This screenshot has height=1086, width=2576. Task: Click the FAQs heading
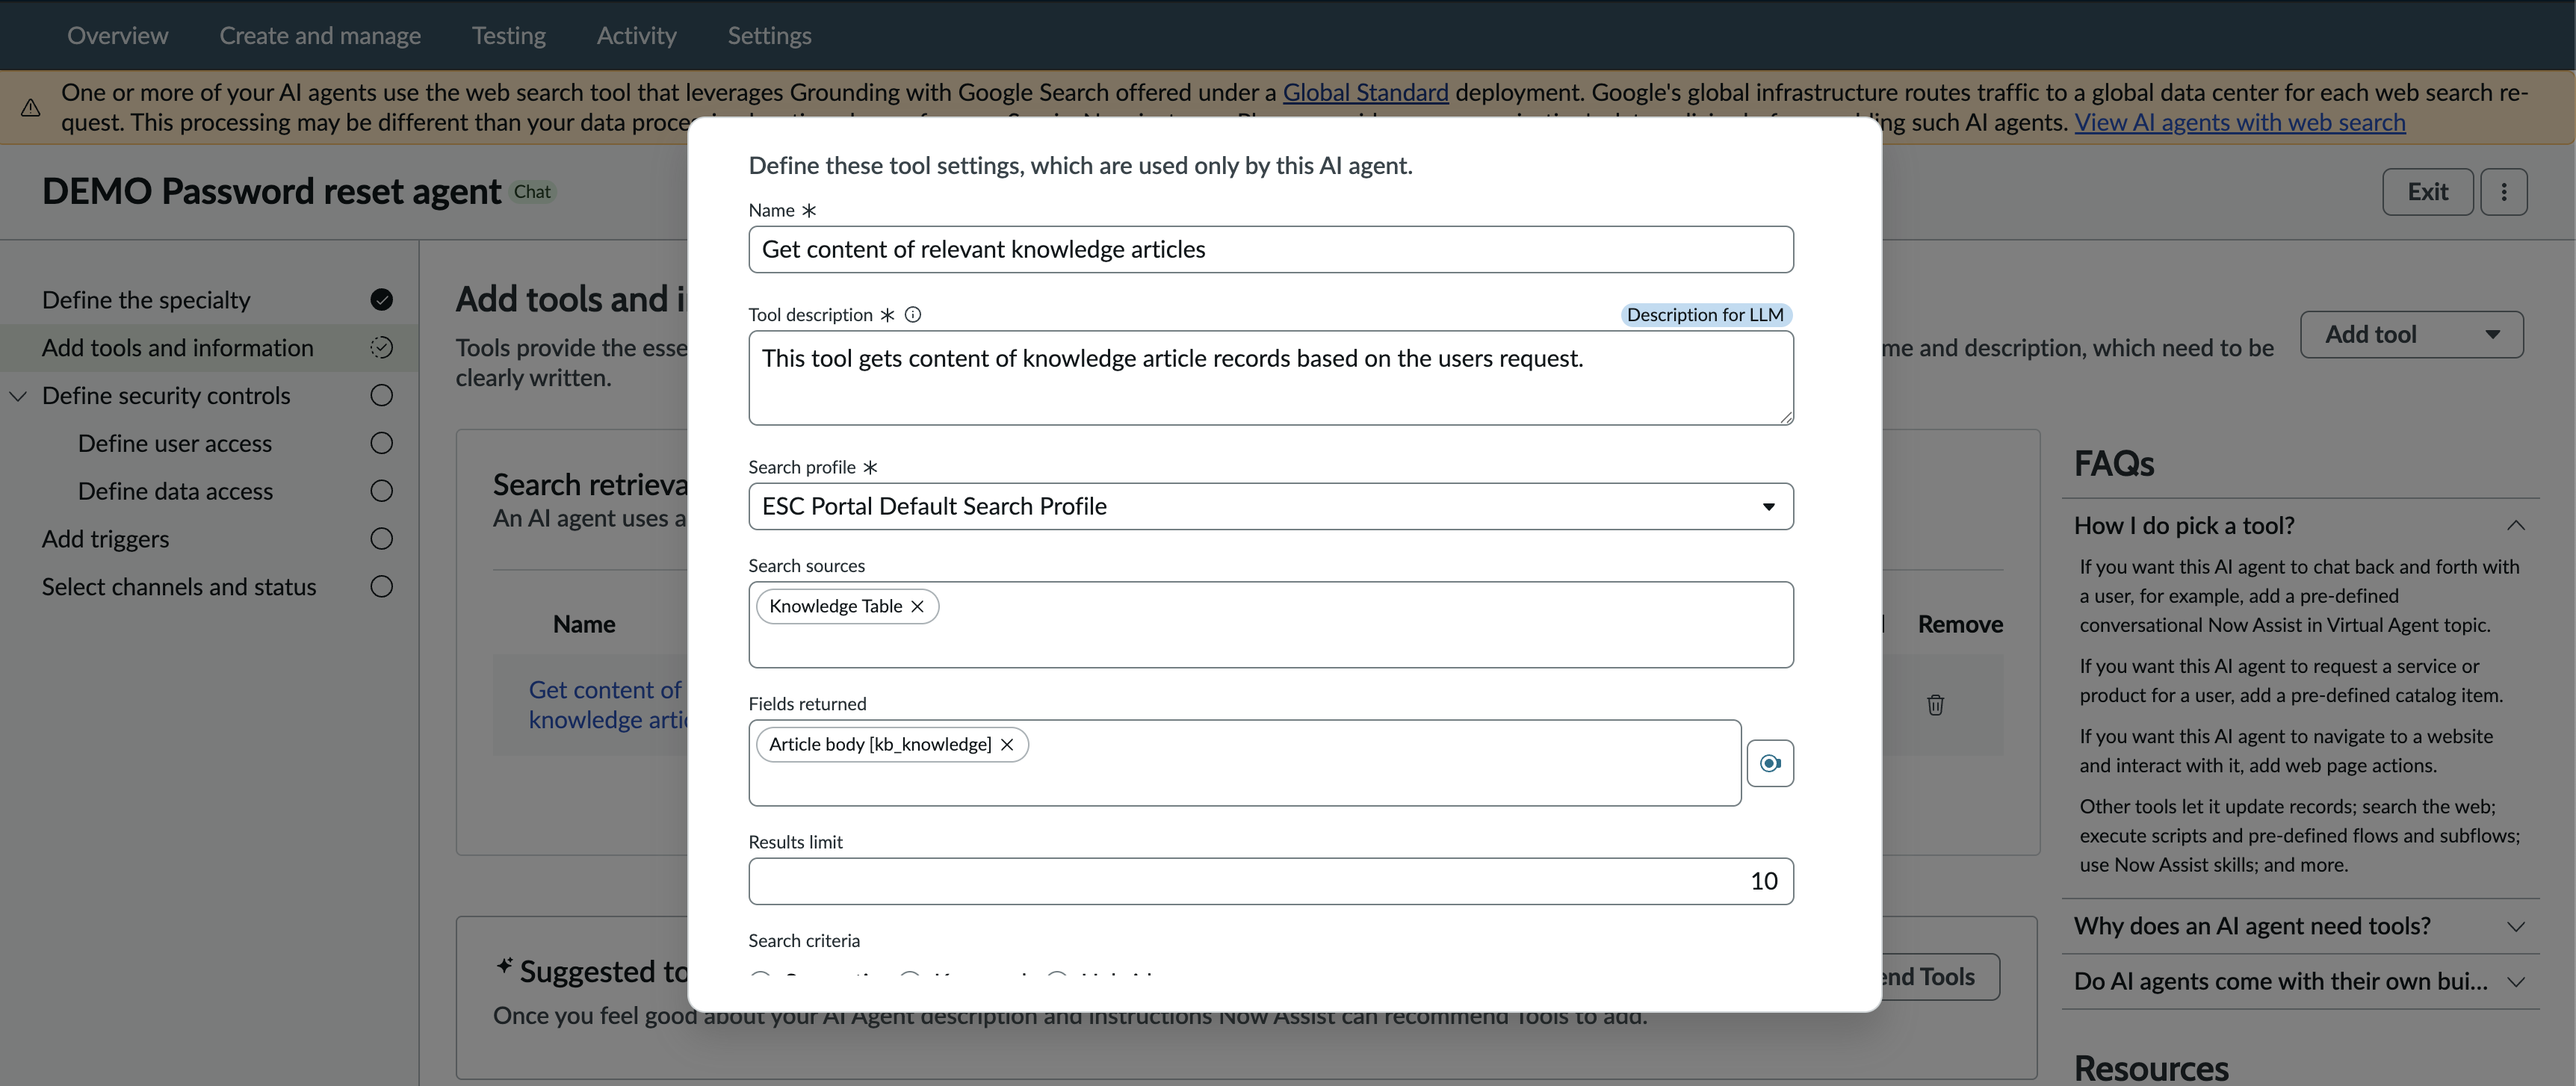tap(2114, 464)
